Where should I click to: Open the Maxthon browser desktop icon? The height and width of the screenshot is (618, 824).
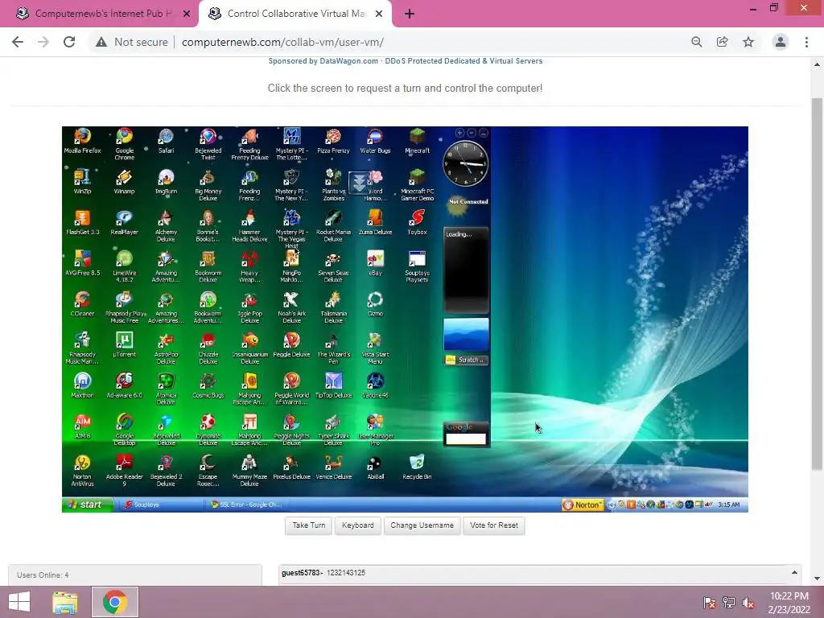(83, 385)
